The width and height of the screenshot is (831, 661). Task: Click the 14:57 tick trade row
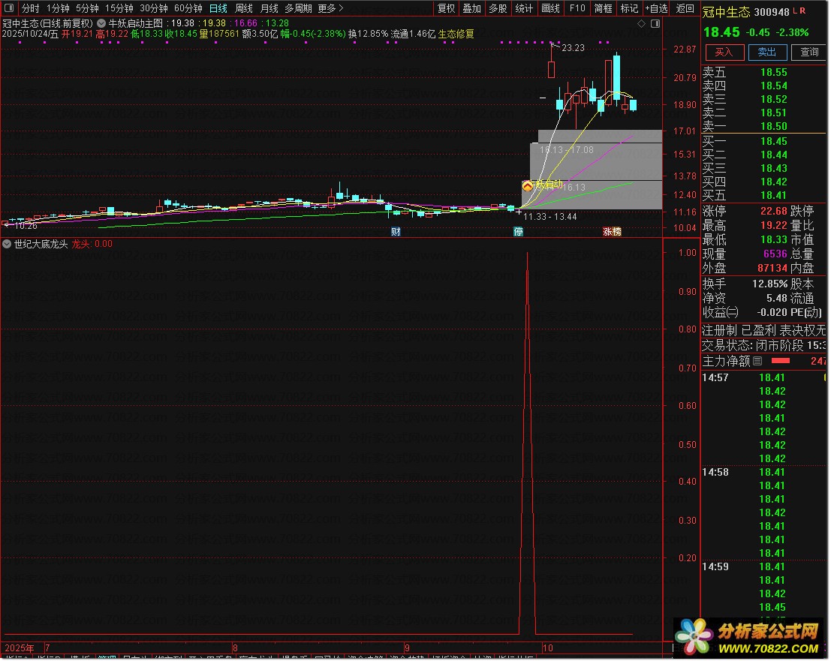[763, 377]
